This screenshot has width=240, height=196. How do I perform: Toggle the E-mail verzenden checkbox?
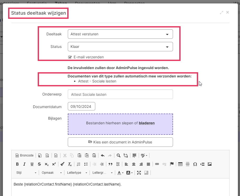pyautogui.click(x=70, y=57)
